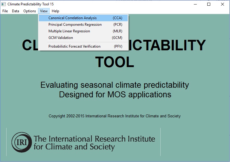Screen dimensions: 230x162
Task: Click the large 'TOOL' heading
Action: [x=115, y=62]
